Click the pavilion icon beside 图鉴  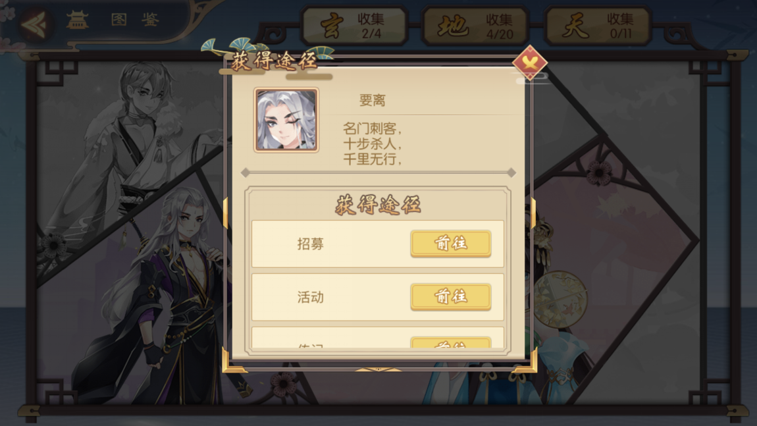point(78,20)
